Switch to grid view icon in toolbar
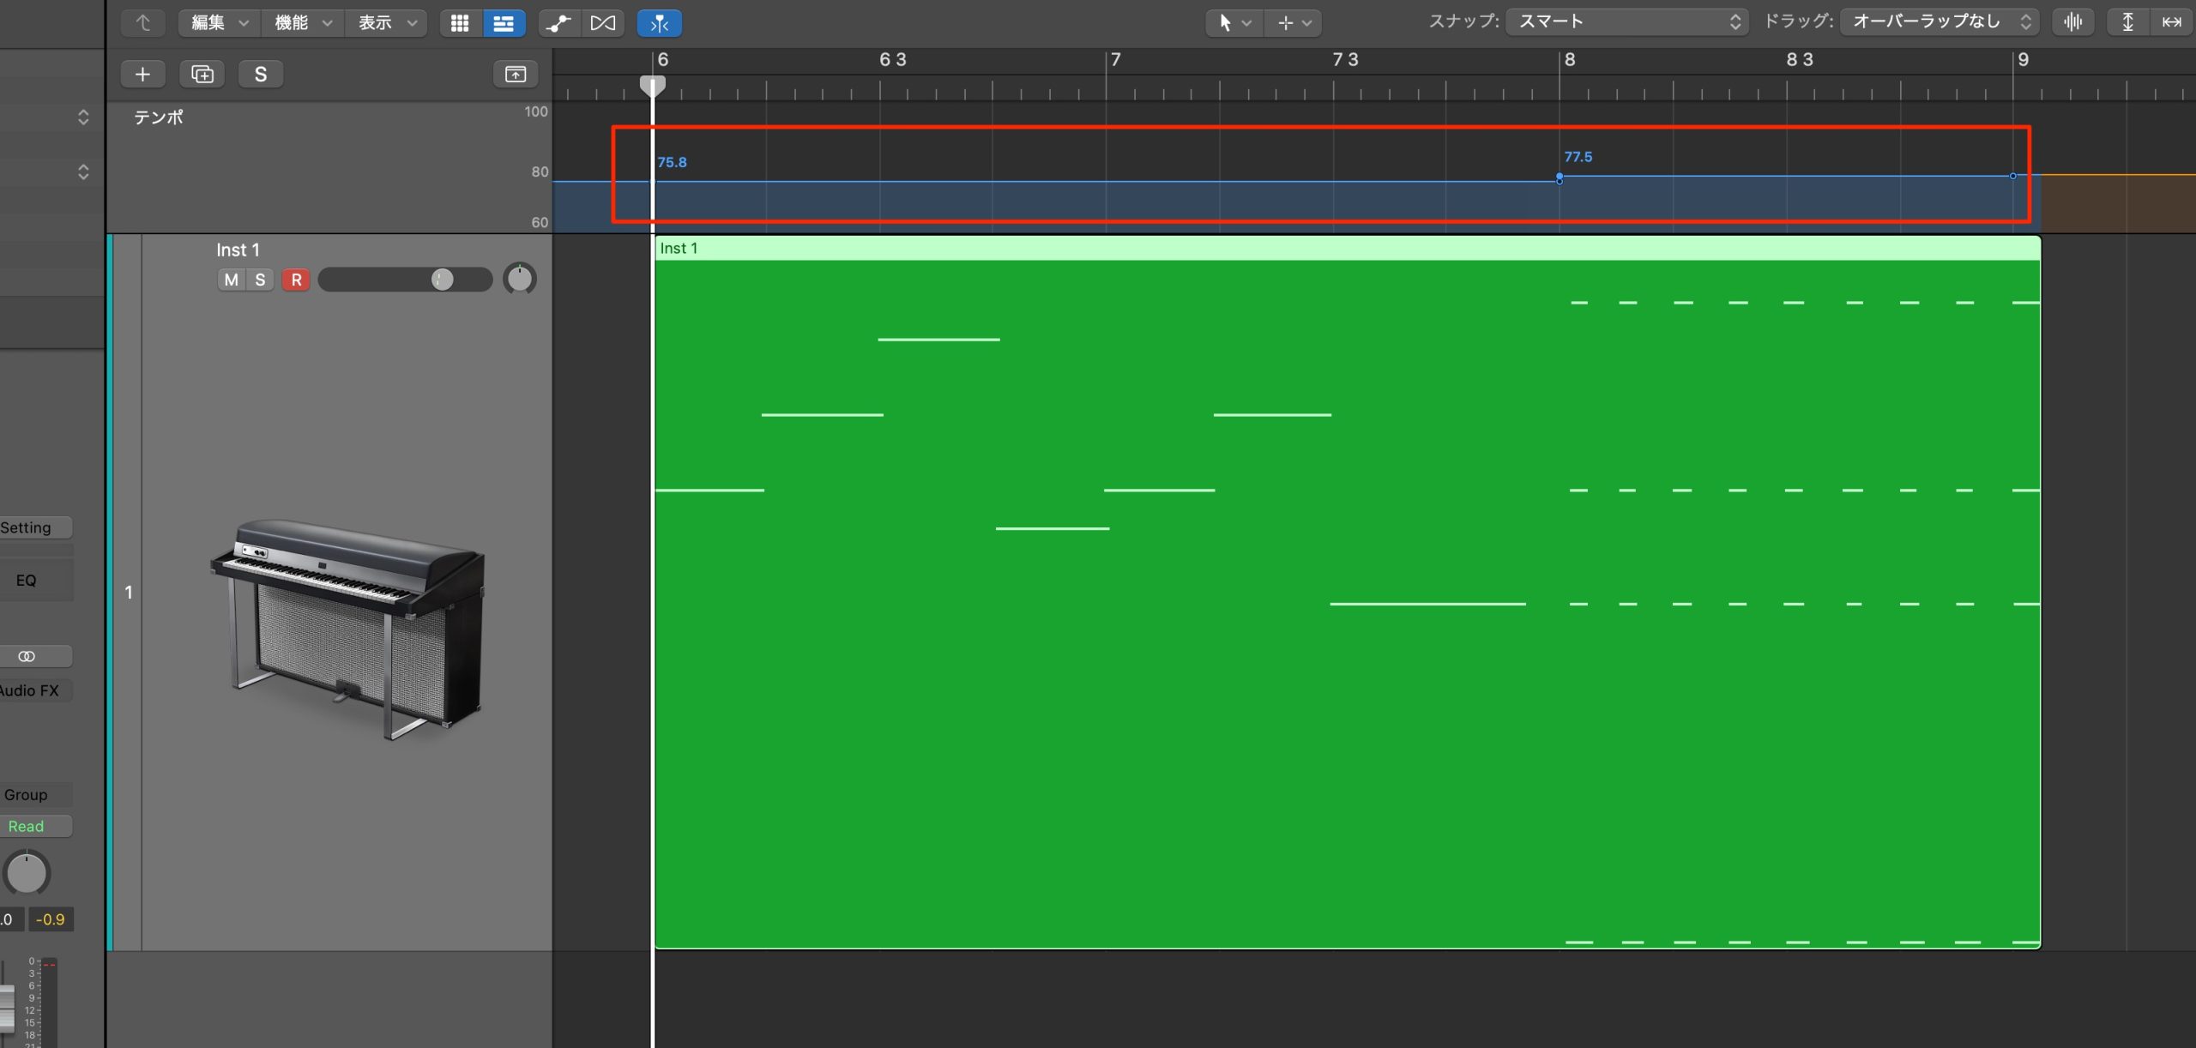The width and height of the screenshot is (2196, 1048). [x=460, y=23]
